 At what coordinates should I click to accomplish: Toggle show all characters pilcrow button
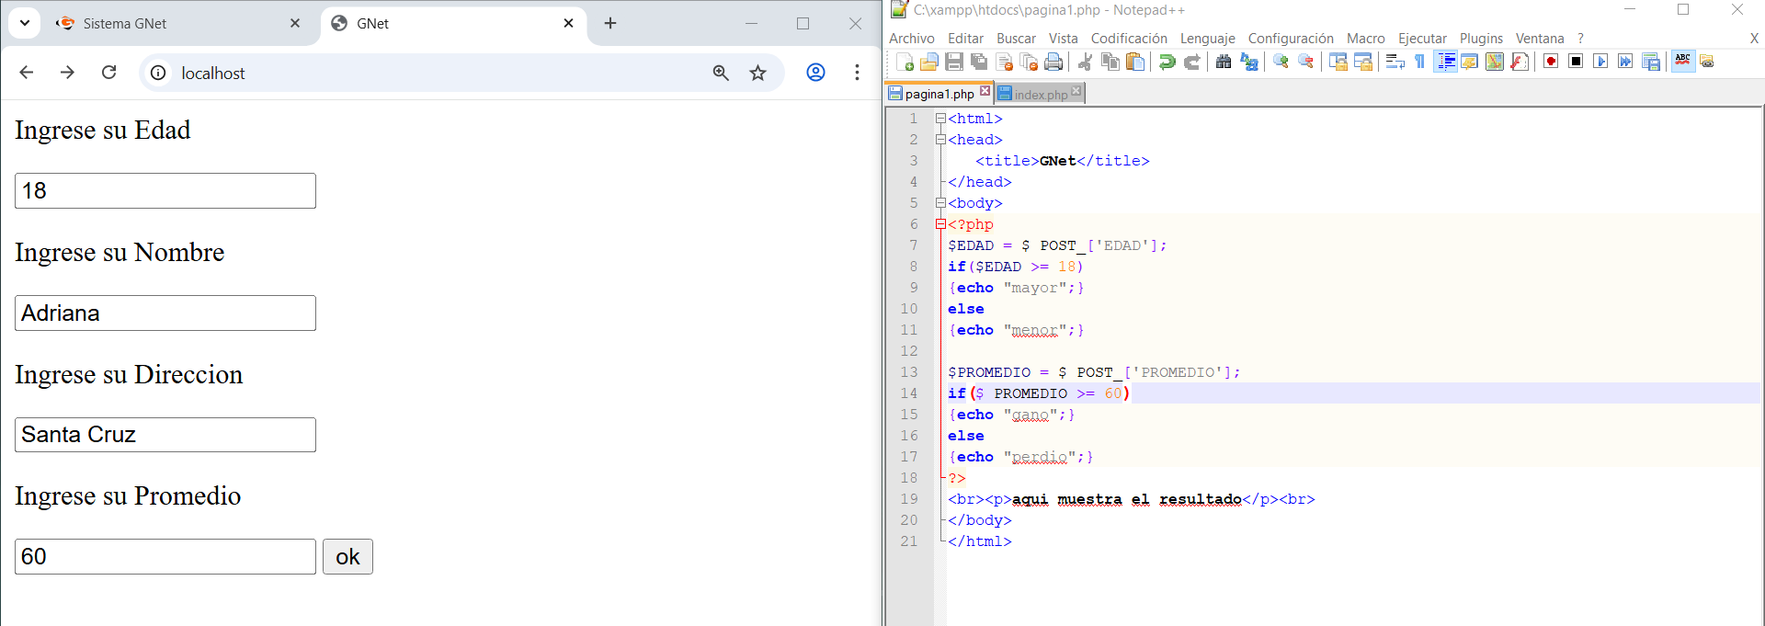click(x=1419, y=62)
